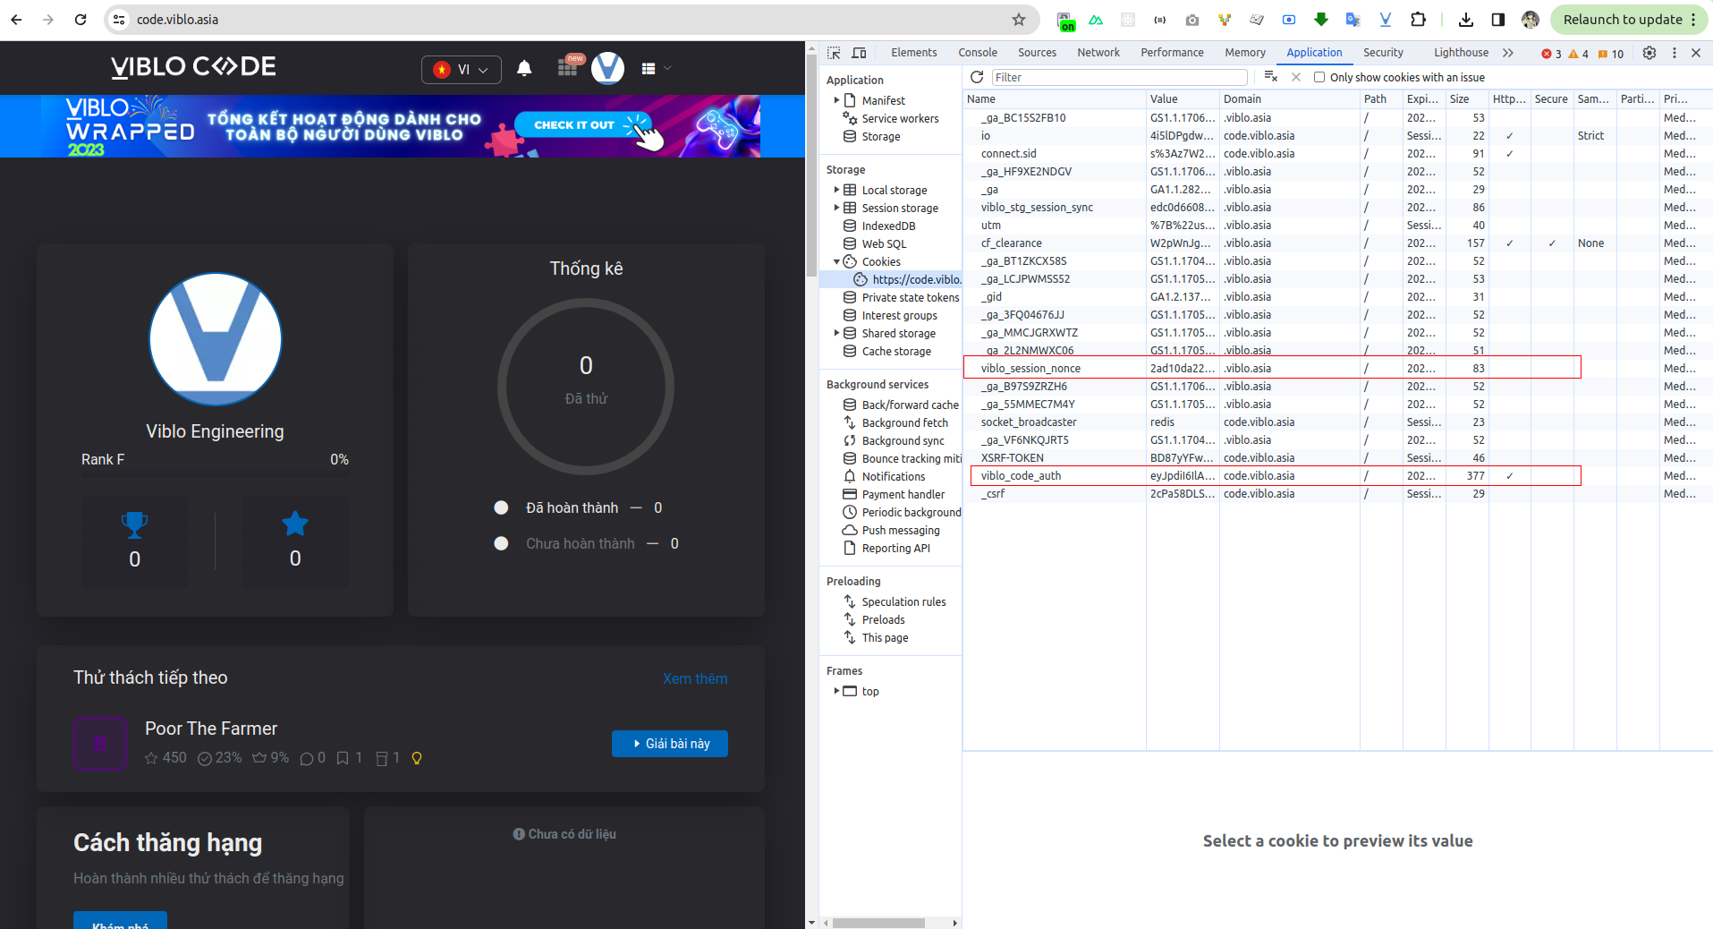
Task: Switch to the Memory tab in DevTools
Action: click(1244, 53)
